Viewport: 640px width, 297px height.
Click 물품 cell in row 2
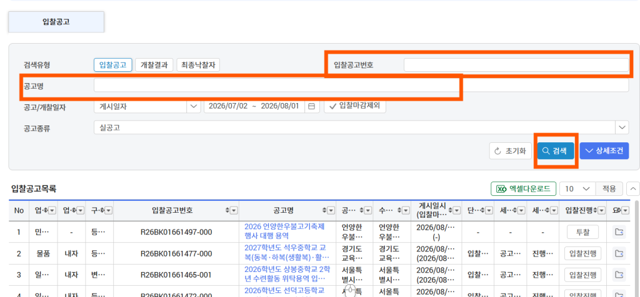point(43,253)
